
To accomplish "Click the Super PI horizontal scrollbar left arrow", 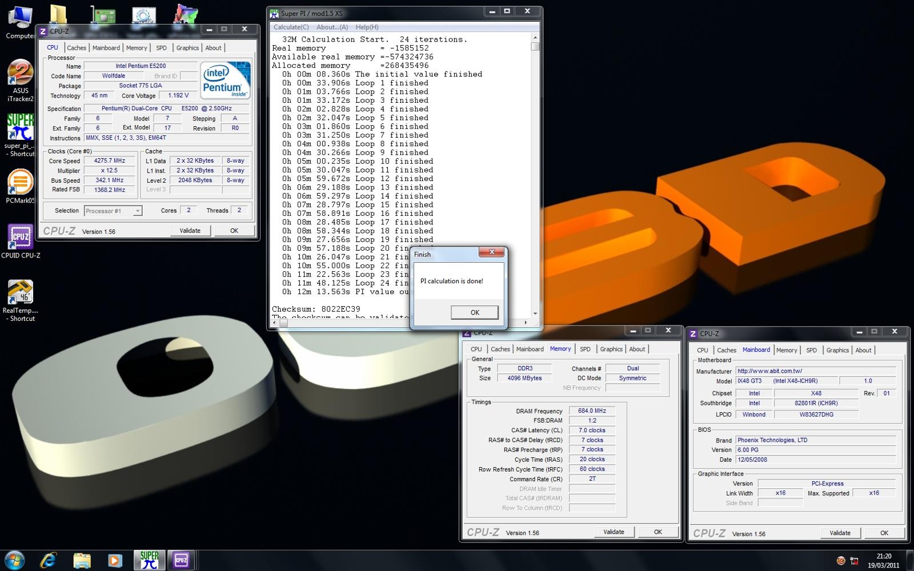I will (275, 323).
